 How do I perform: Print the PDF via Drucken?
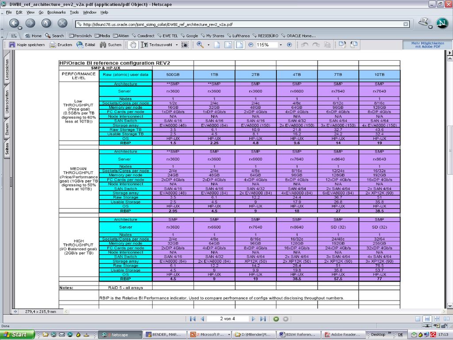tap(61, 45)
